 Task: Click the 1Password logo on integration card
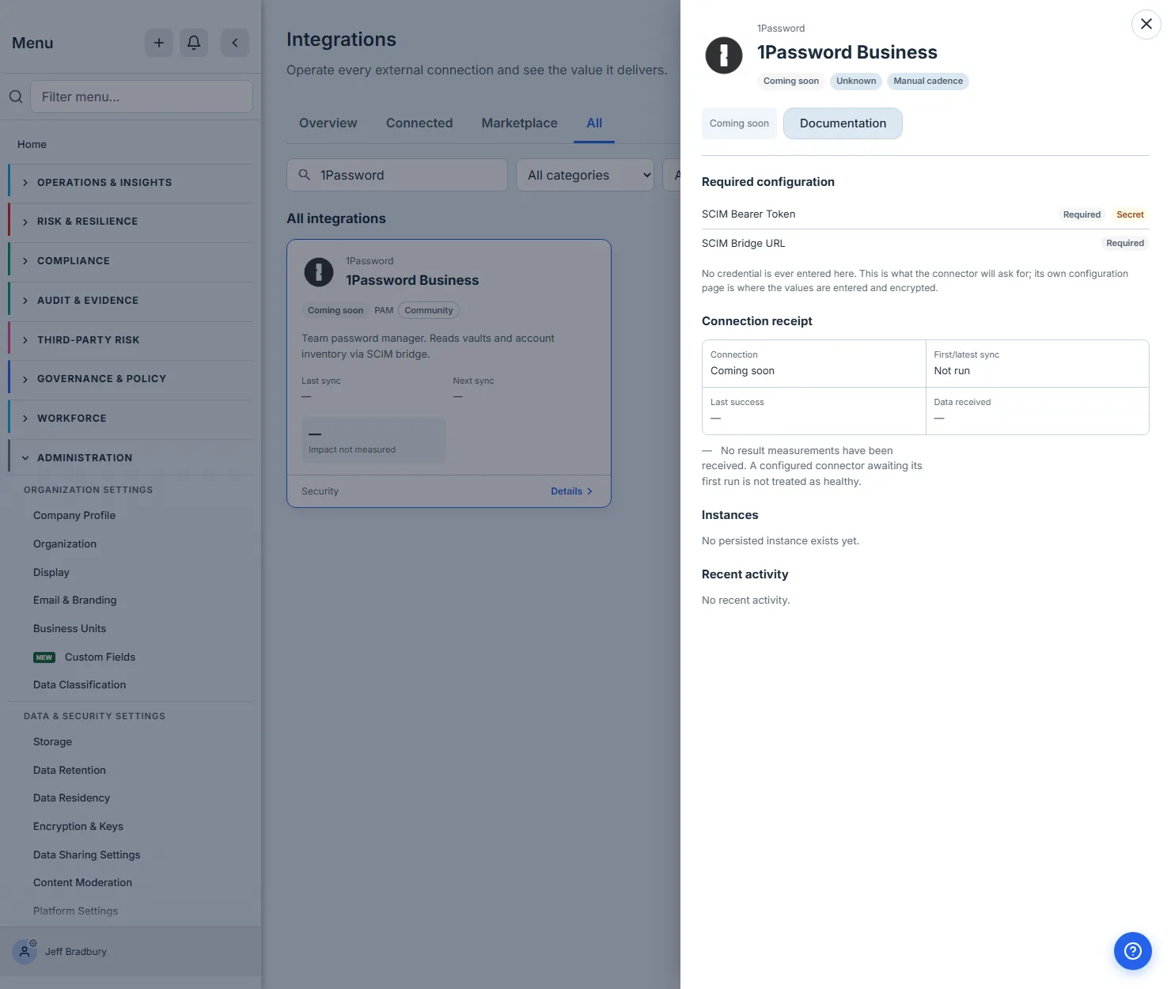click(319, 272)
